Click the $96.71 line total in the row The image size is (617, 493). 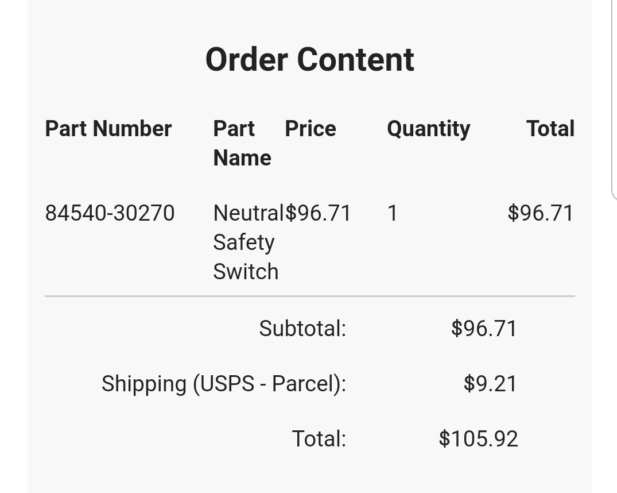click(x=541, y=213)
